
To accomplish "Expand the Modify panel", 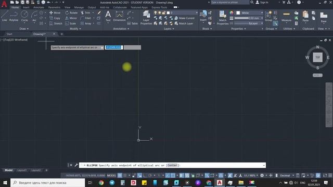I will pyautogui.click(x=75, y=29).
